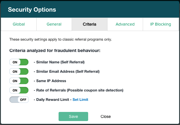Switch to the Global tab
This screenshot has height=125, width=180.
coord(19,24)
